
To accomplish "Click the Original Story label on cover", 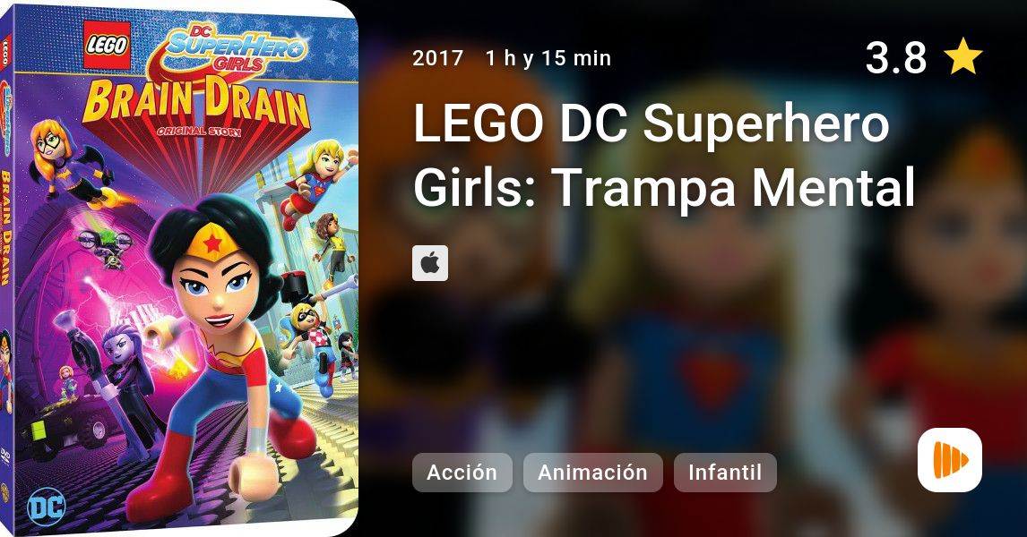I will coord(198,132).
